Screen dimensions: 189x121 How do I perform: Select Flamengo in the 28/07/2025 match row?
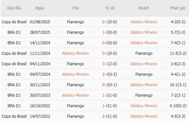pos(75,32)
